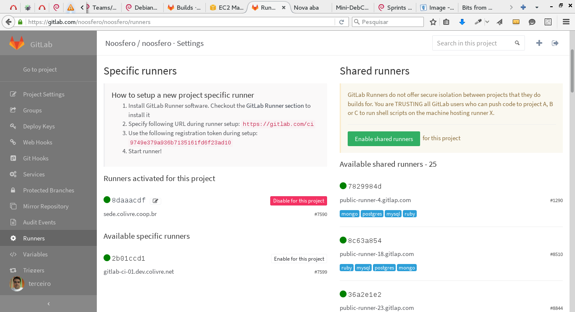575x312 pixels.
Task: Switch to the Sprints browser tab
Action: [x=394, y=8]
